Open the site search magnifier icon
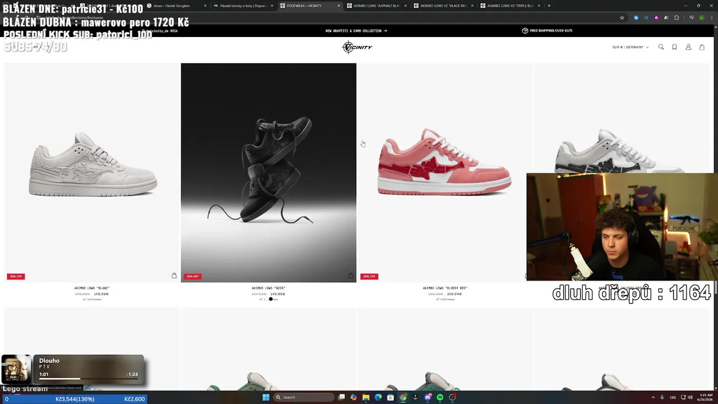Viewport: 718px width, 404px height. (x=661, y=47)
